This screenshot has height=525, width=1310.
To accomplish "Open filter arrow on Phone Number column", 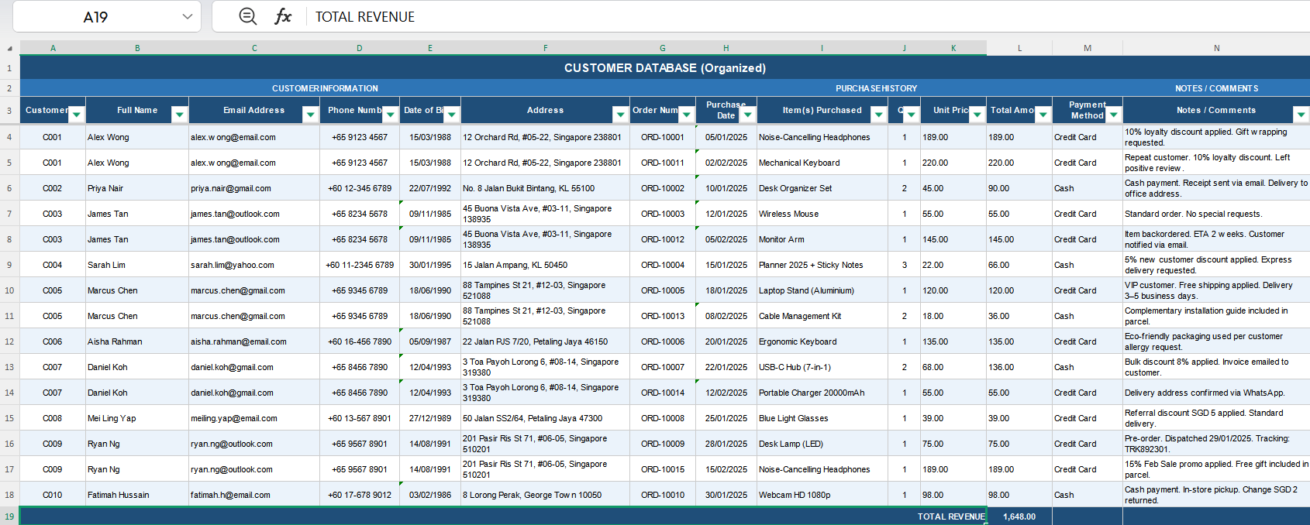I will (x=391, y=115).
